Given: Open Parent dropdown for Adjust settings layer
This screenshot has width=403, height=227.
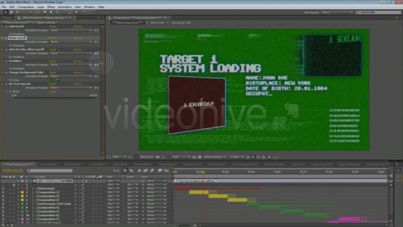Looking at the screenshot, I should pos(156,181).
